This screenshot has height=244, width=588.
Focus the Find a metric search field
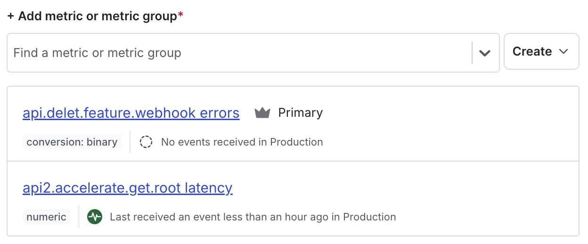(x=236, y=53)
